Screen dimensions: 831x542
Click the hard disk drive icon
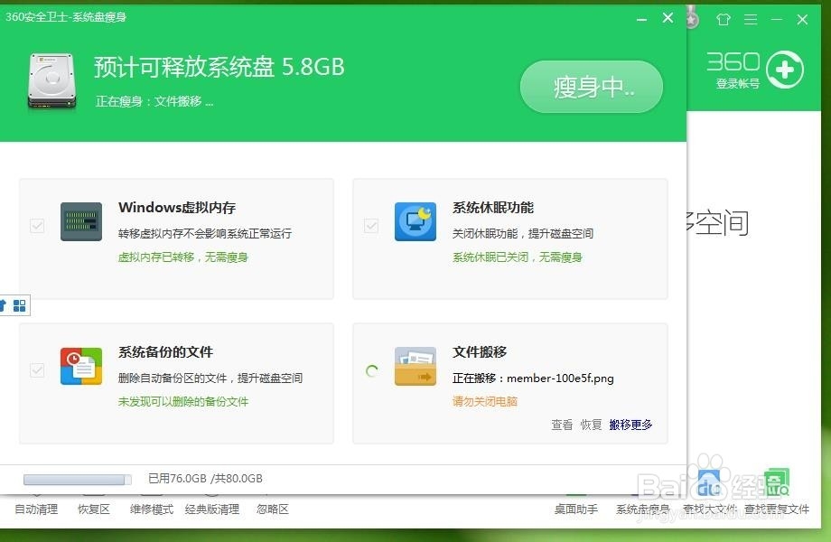(52, 81)
